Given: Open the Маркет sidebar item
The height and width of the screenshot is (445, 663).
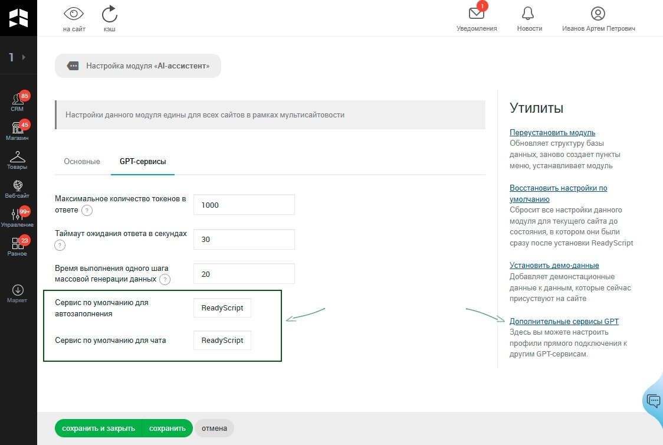Looking at the screenshot, I should [x=17, y=293].
